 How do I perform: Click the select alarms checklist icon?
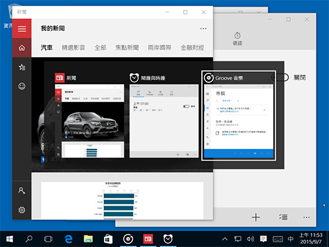283,217
